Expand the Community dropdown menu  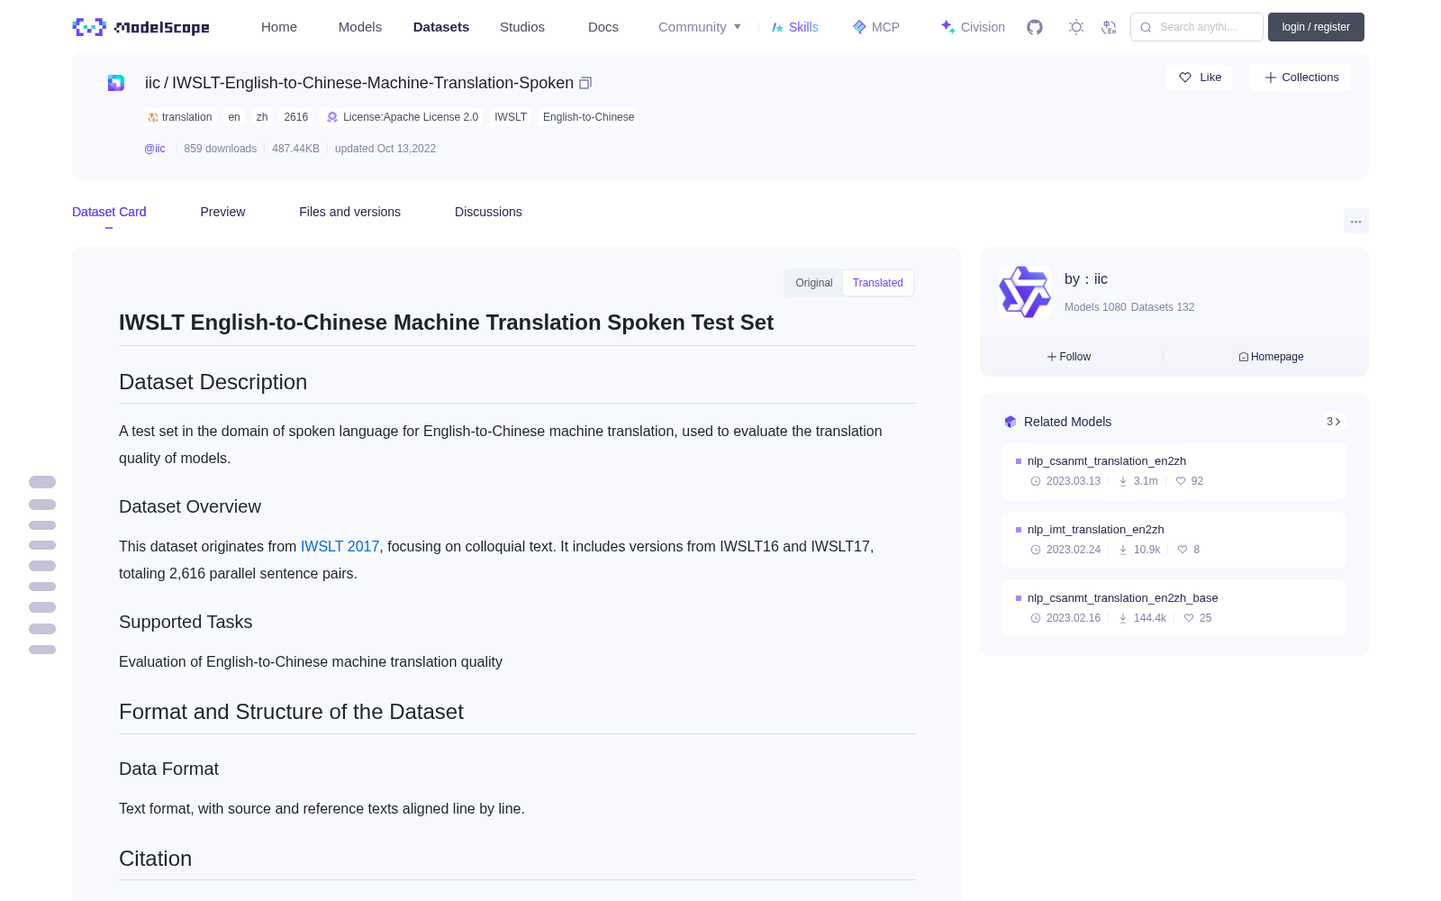[x=700, y=27]
